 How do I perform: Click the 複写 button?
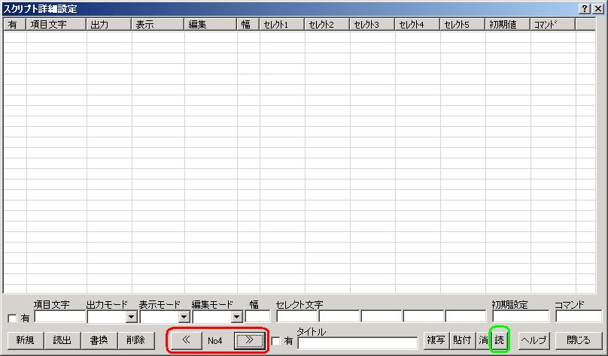[x=435, y=340]
